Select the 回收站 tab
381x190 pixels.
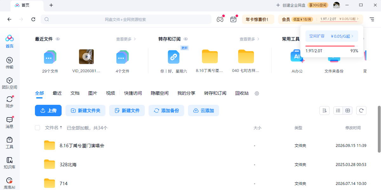pyautogui.click(x=242, y=93)
